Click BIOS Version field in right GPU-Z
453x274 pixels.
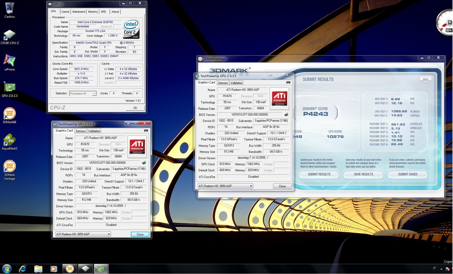[250, 115]
